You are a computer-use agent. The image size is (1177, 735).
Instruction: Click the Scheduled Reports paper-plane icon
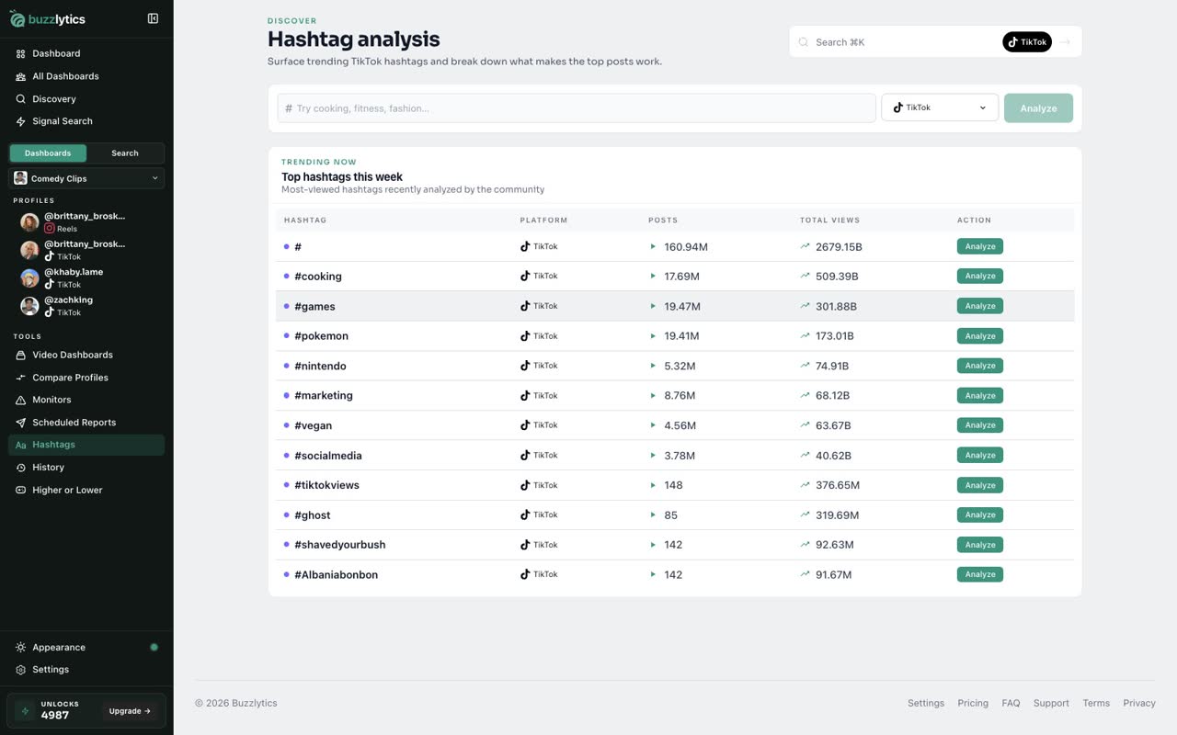click(20, 423)
